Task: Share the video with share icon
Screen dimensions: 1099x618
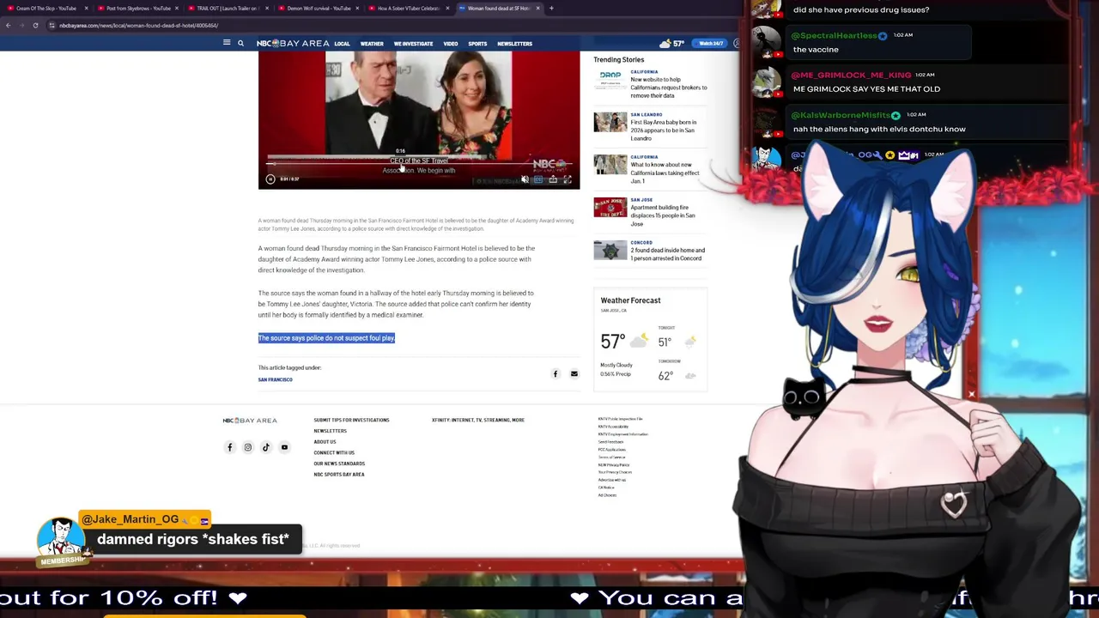Action: click(553, 179)
